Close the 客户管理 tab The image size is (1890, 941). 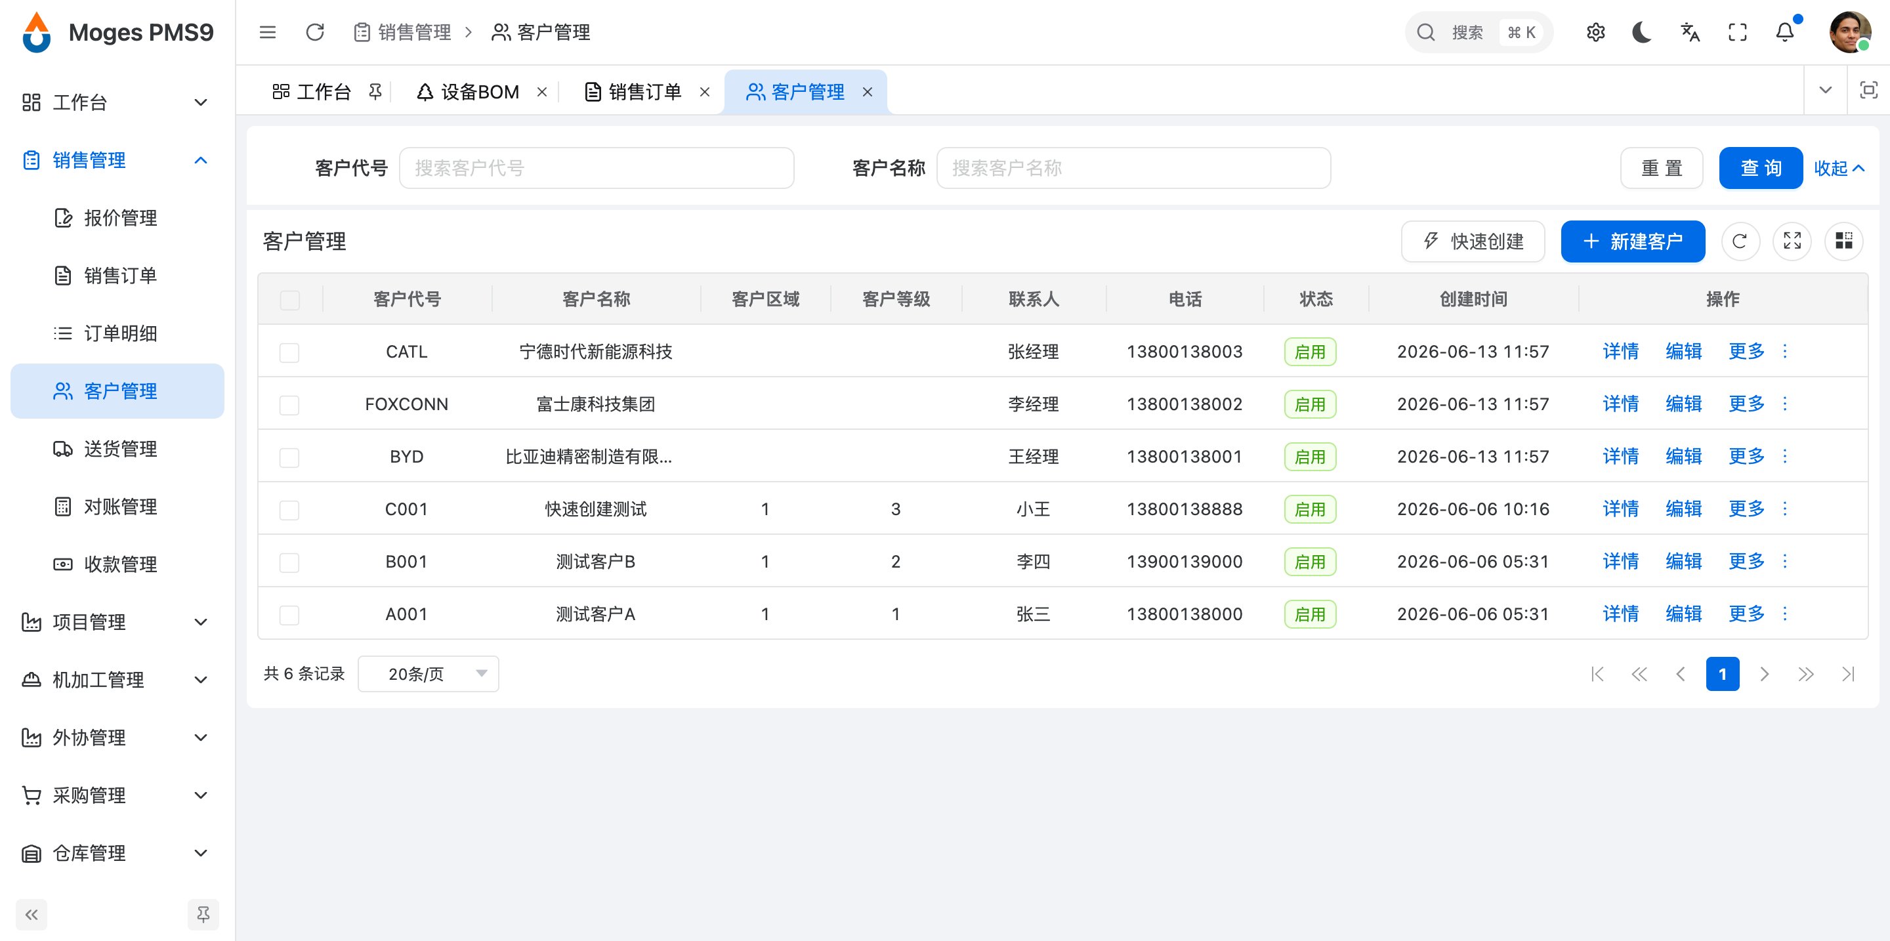(x=867, y=92)
